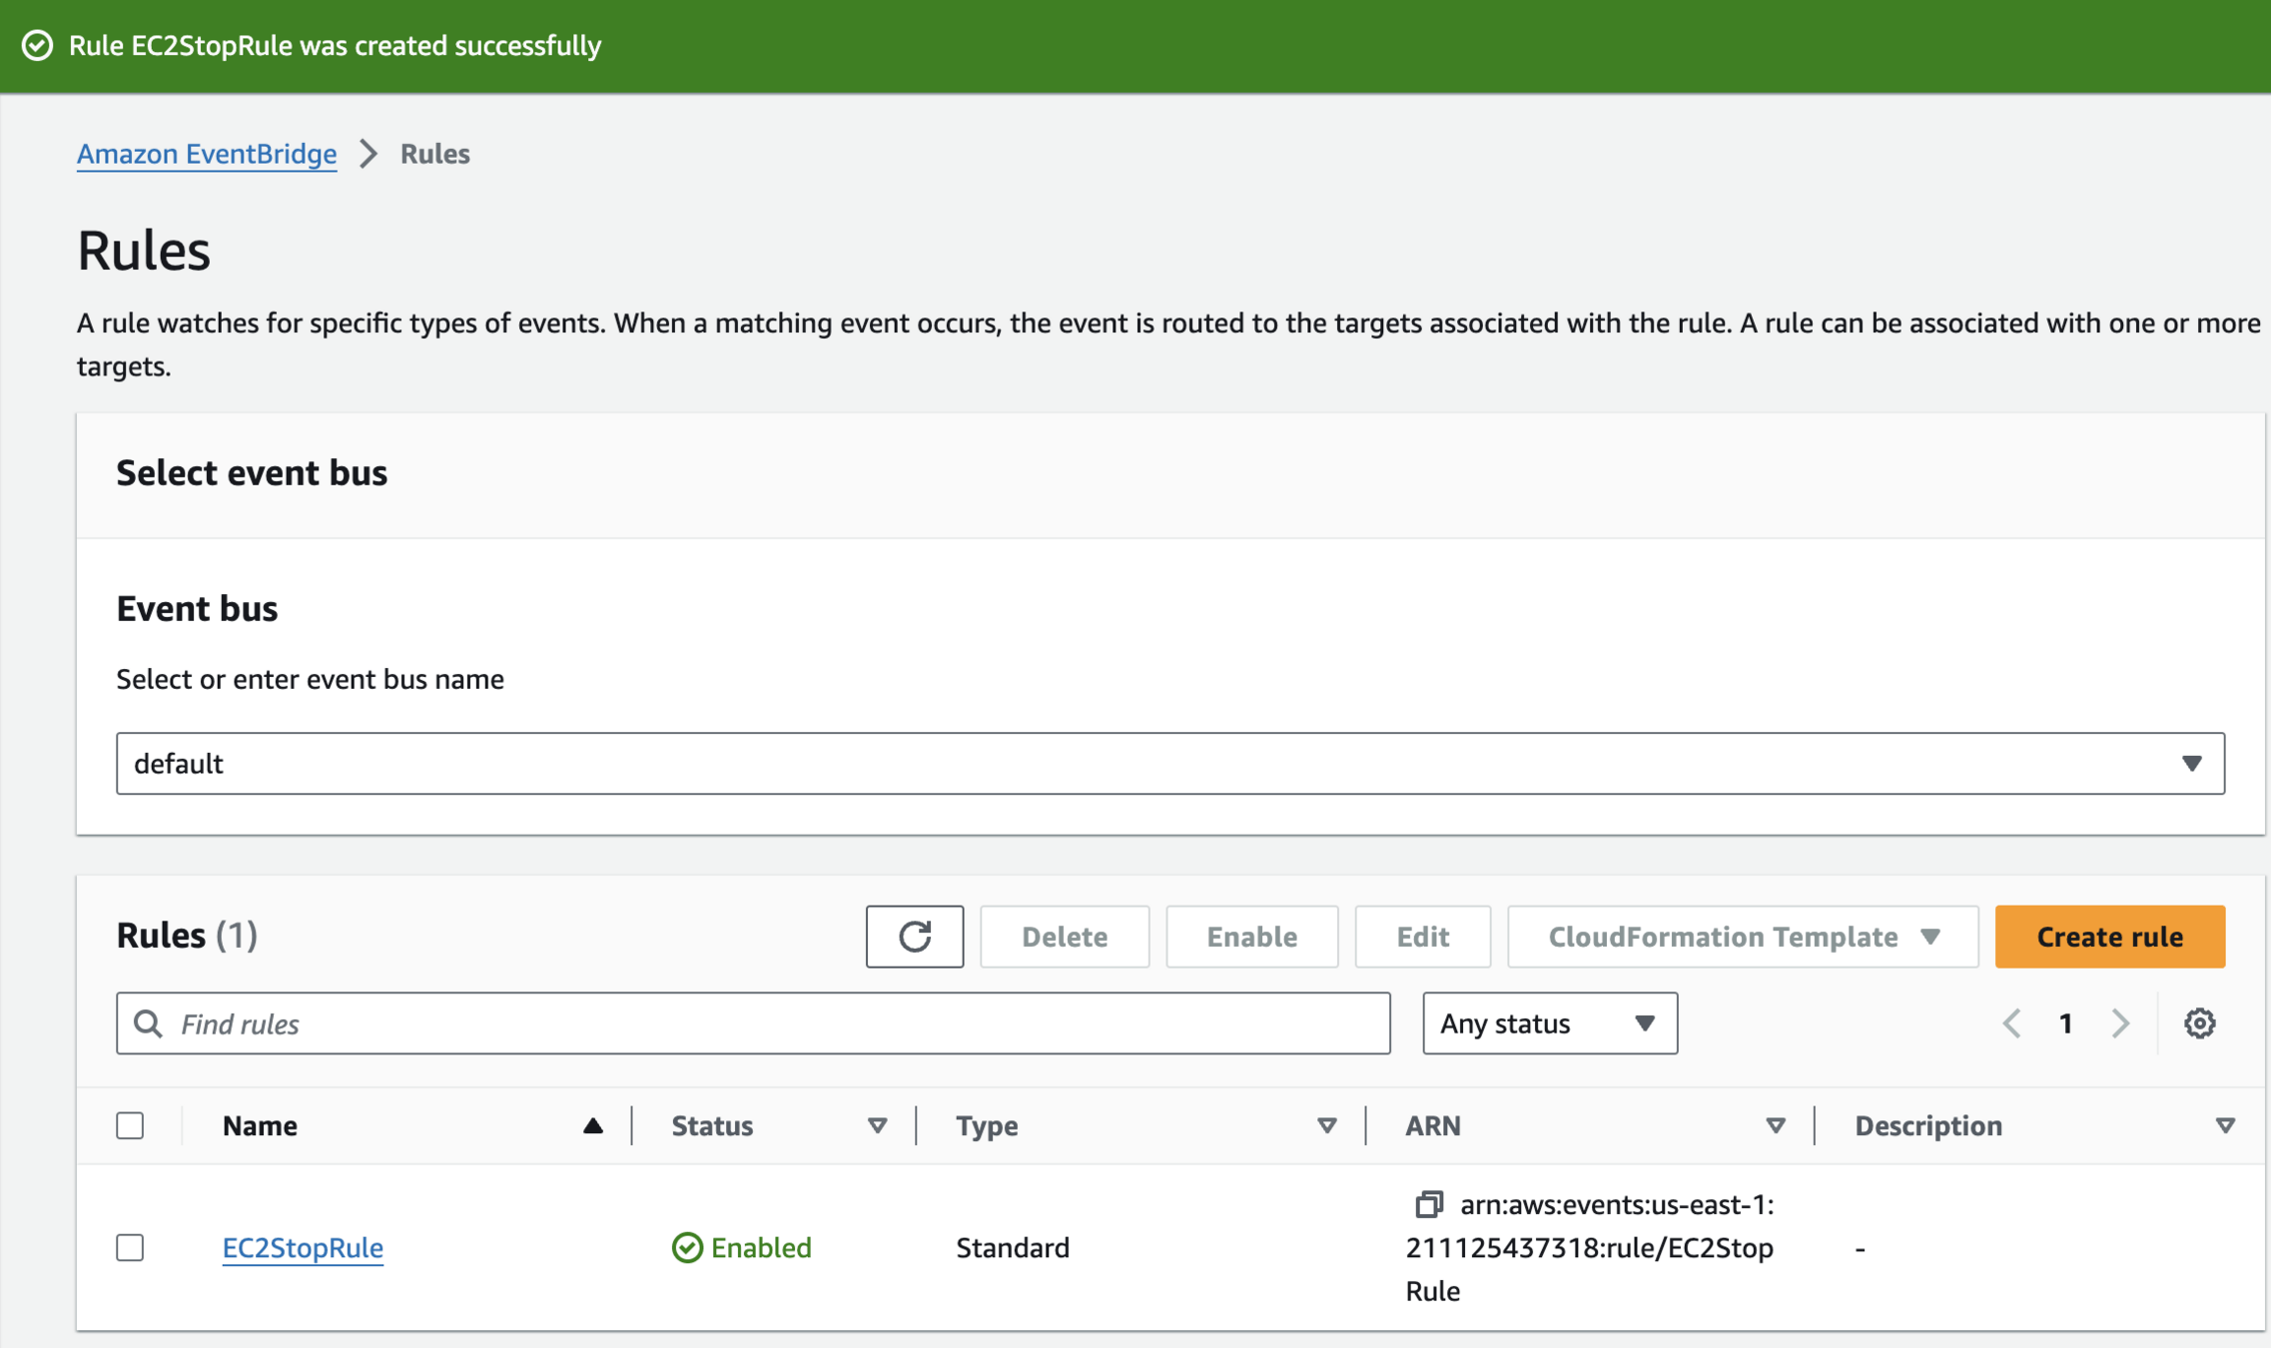Viewport: 2271px width, 1348px height.
Task: Check the select-all rules checkbox
Action: [130, 1126]
